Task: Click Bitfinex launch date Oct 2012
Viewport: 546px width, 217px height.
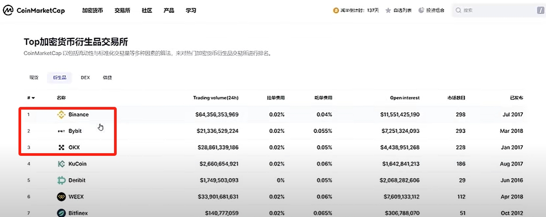Action: click(512, 213)
